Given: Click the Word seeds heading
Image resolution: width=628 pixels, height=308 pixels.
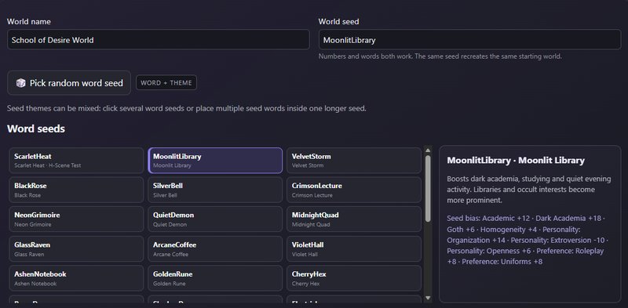Looking at the screenshot, I should pos(36,129).
